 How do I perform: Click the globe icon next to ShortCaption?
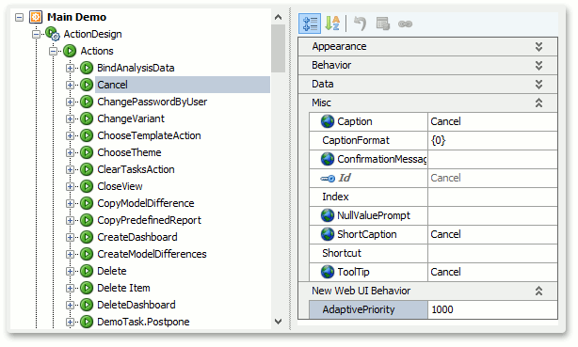click(328, 234)
